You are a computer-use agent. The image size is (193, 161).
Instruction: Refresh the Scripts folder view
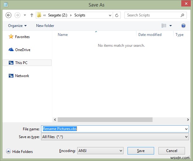[117, 15]
